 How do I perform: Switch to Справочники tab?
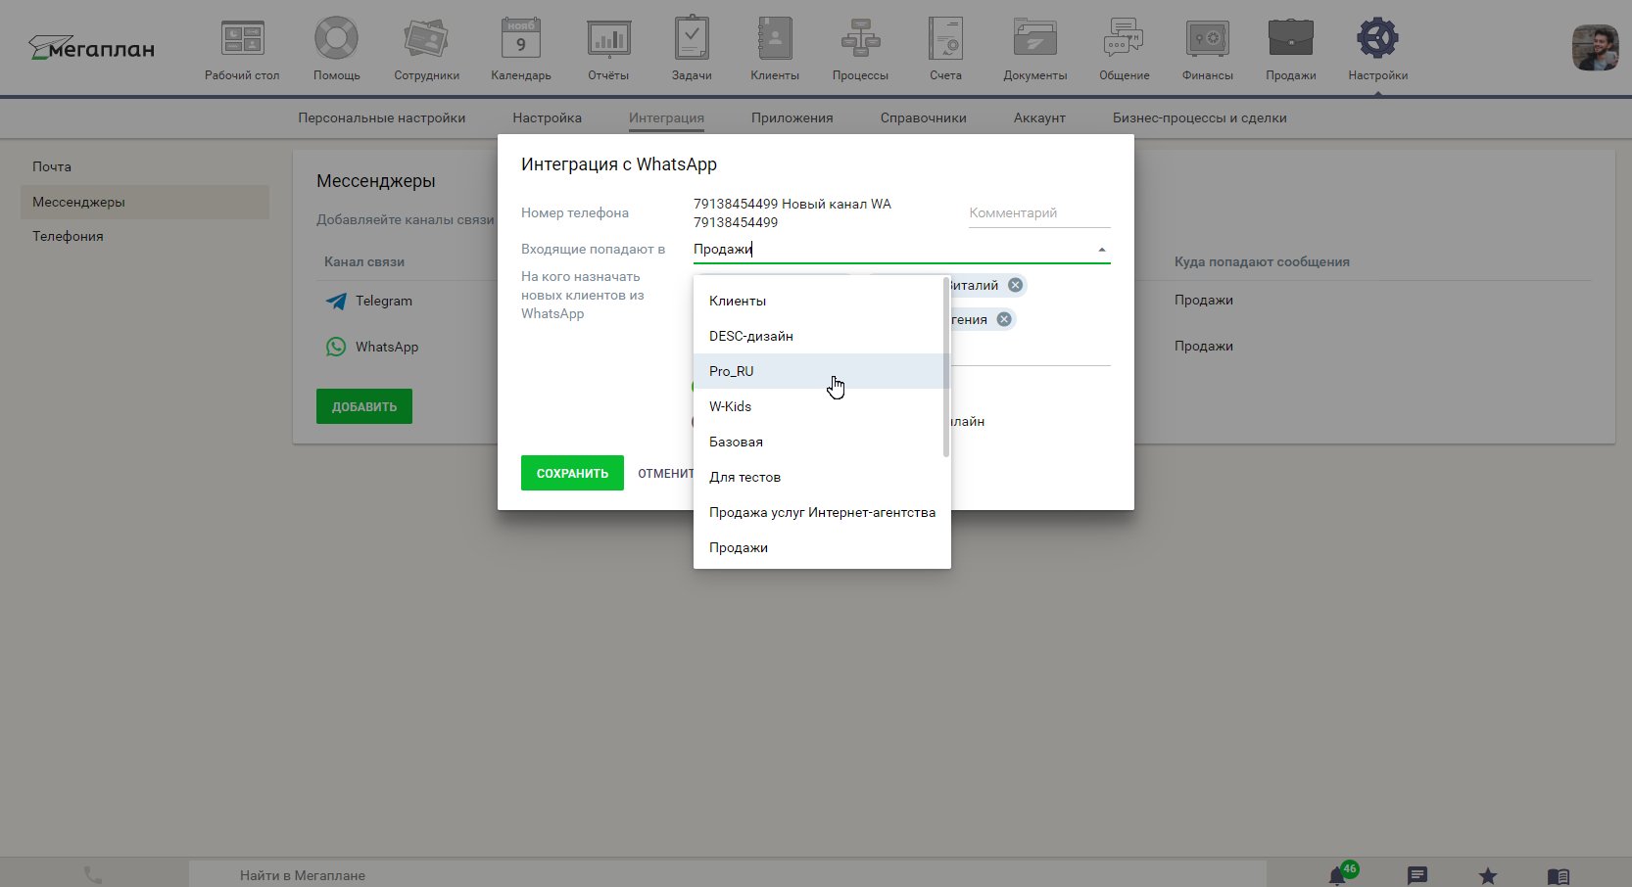[x=923, y=117]
